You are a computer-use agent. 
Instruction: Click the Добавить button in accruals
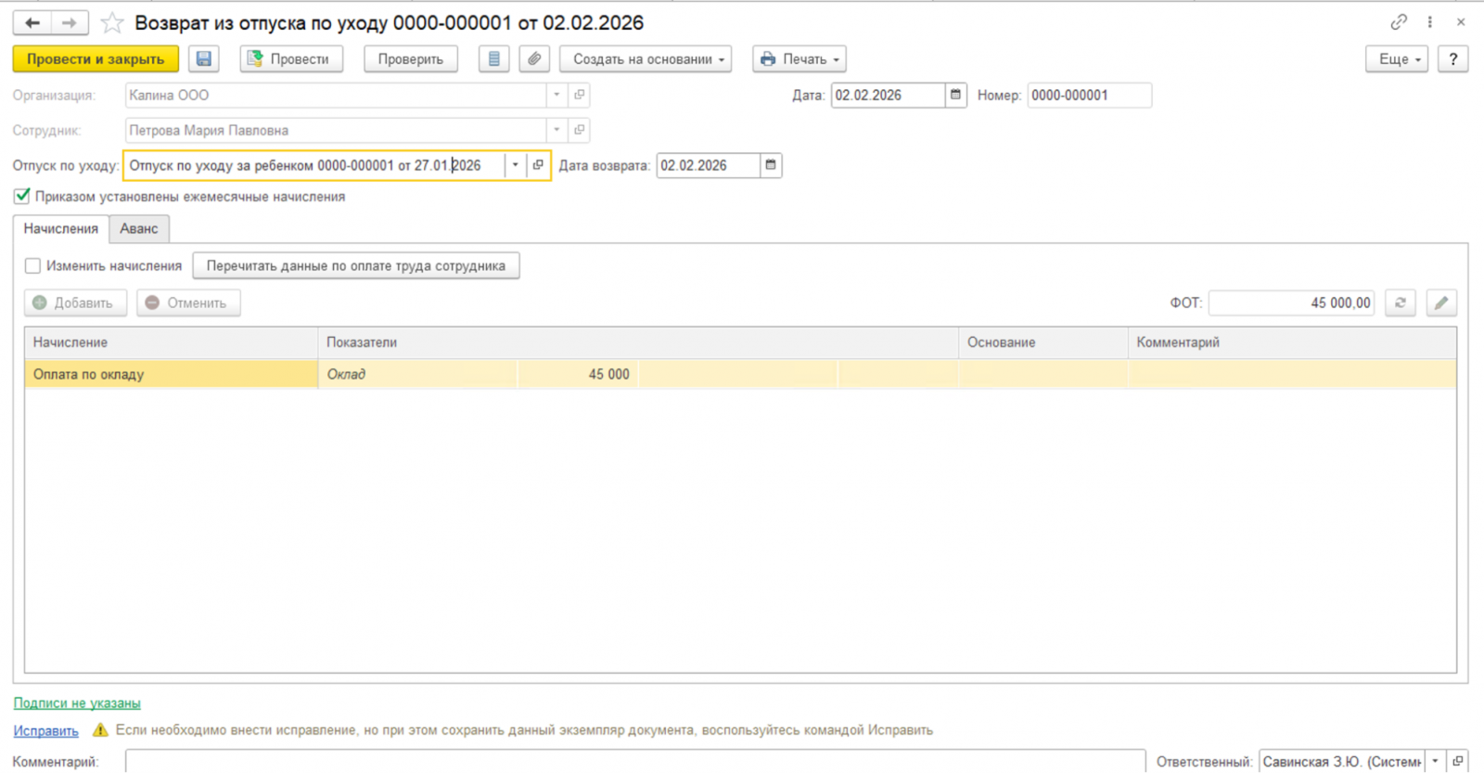(75, 303)
